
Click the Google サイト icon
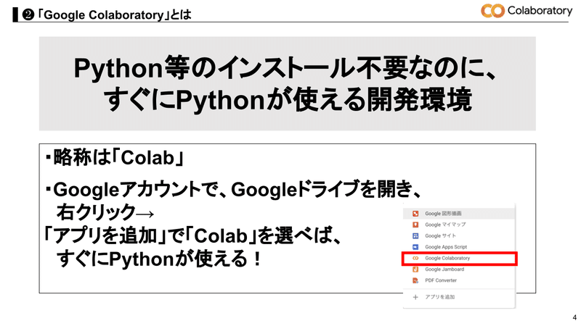[415, 235]
